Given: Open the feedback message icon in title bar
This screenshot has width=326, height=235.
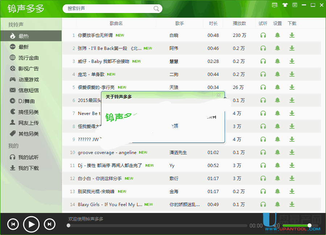Looking at the screenshot, I should 275,5.
